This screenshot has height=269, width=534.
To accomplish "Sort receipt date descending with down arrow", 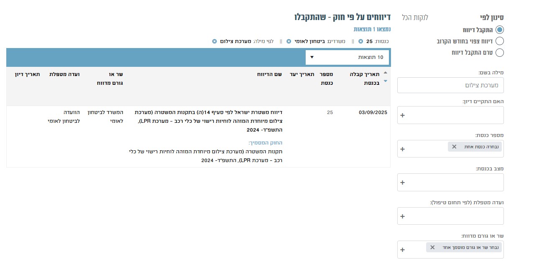I will [386, 81].
